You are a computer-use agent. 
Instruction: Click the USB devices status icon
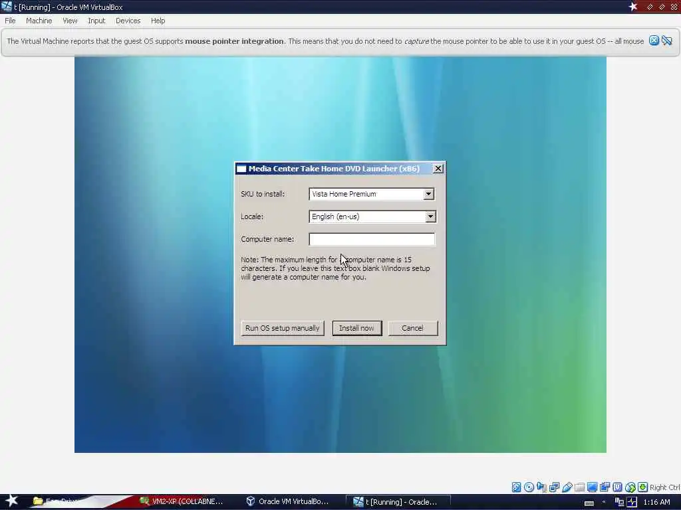(x=567, y=487)
